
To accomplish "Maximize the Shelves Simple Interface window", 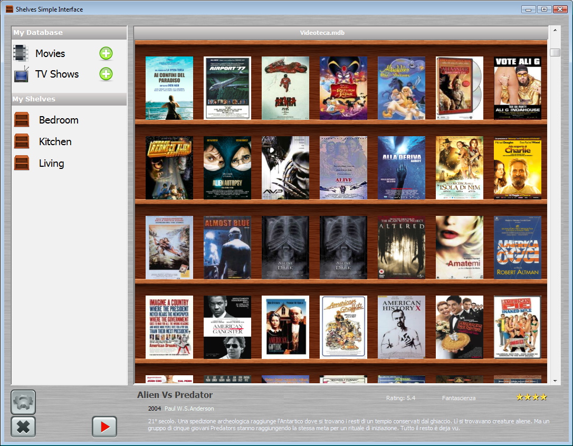I will pos(544,9).
